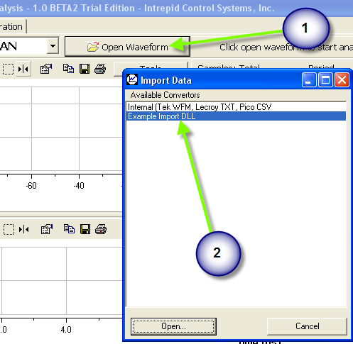
Task: Copy the lower graph to clipboard
Action: click(x=69, y=229)
